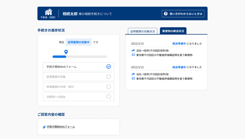Image resolution: width=245 pixels, height=139 pixels.
Task: Click the 証明書類の収集中 status badge
Action: (x=79, y=42)
